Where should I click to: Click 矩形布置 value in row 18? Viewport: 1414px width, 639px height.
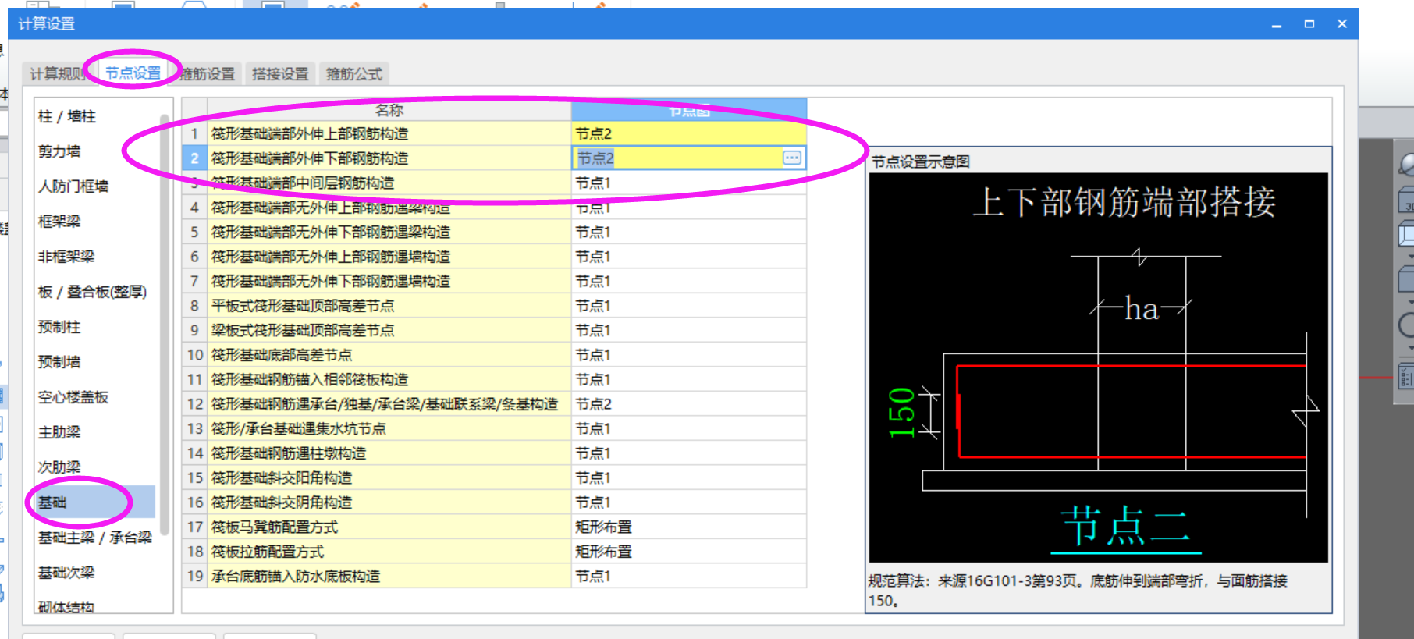pos(688,552)
